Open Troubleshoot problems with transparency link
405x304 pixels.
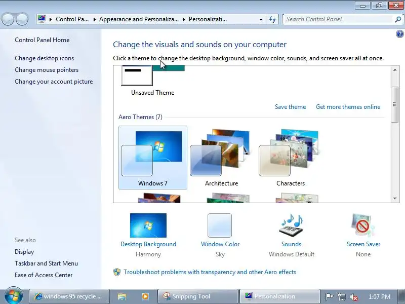pyautogui.click(x=210, y=272)
